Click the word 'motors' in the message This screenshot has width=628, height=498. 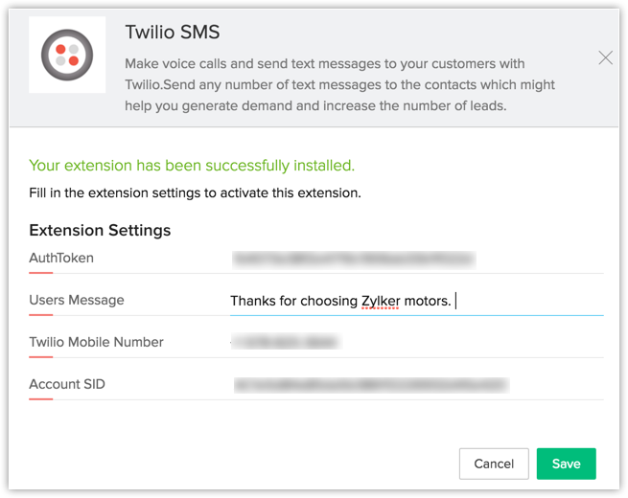425,301
